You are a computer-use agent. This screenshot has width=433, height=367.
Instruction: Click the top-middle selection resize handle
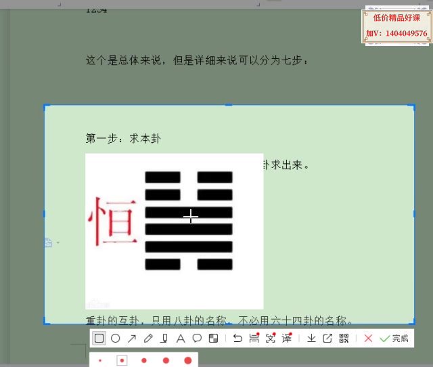coord(229,105)
